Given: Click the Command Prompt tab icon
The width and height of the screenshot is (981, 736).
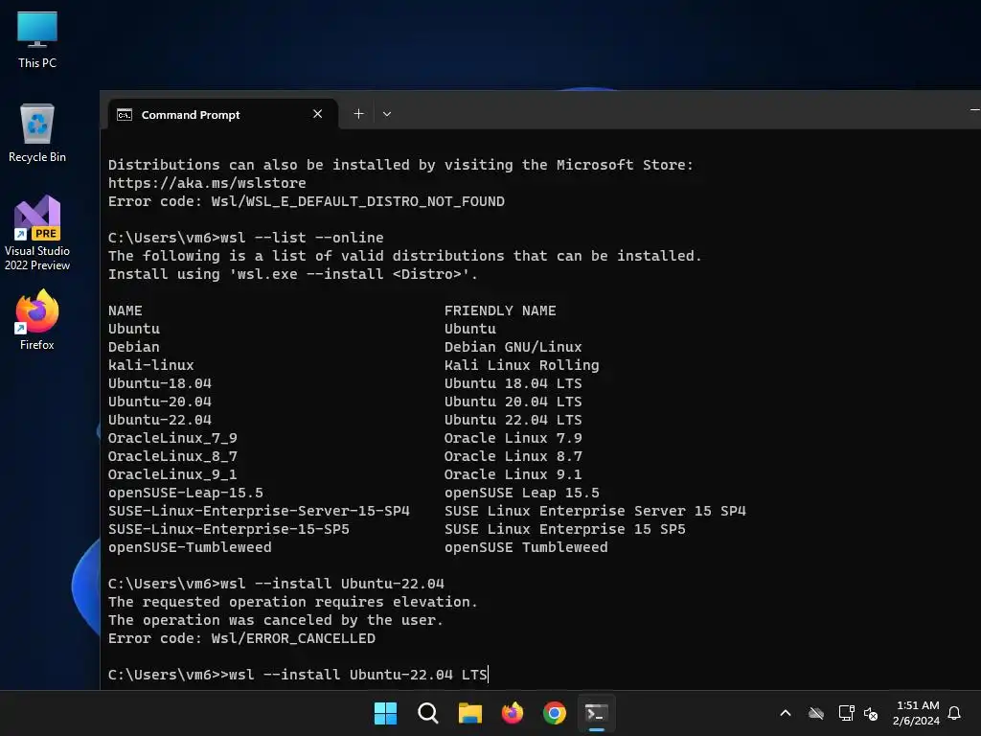Looking at the screenshot, I should [125, 115].
